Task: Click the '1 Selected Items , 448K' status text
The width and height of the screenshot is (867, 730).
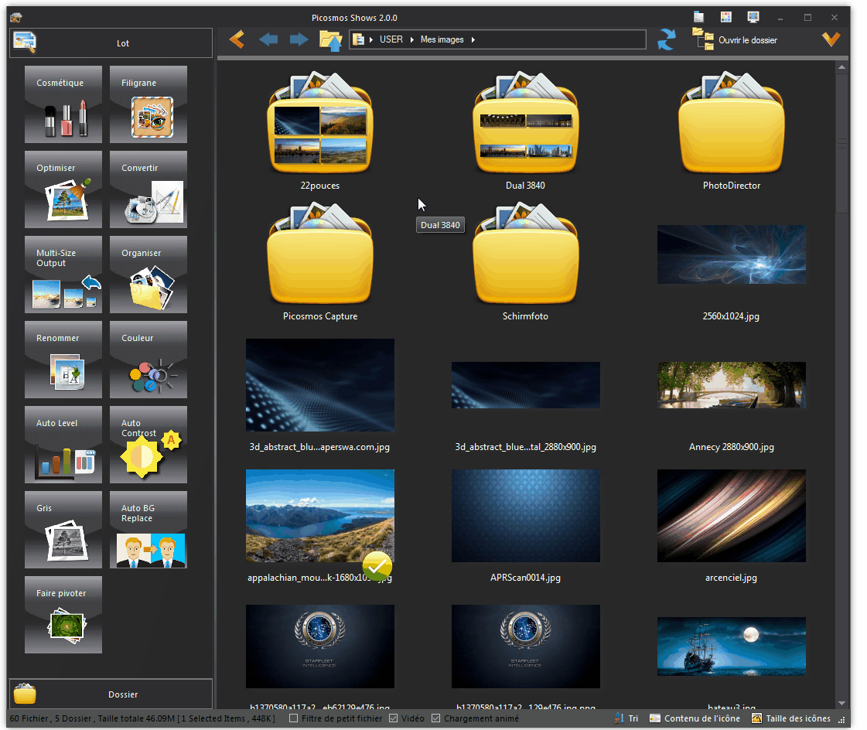Action: [226, 718]
